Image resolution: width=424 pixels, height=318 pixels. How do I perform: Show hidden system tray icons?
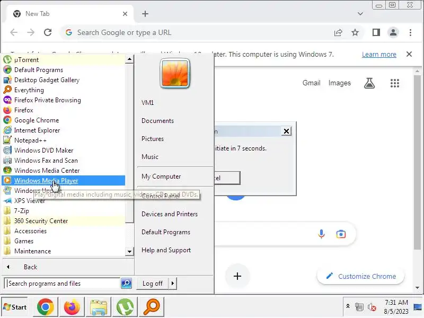tap(348, 306)
